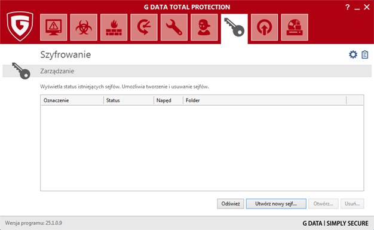Click the Szyfrowanie page title
374x230 pixels.
[66, 54]
